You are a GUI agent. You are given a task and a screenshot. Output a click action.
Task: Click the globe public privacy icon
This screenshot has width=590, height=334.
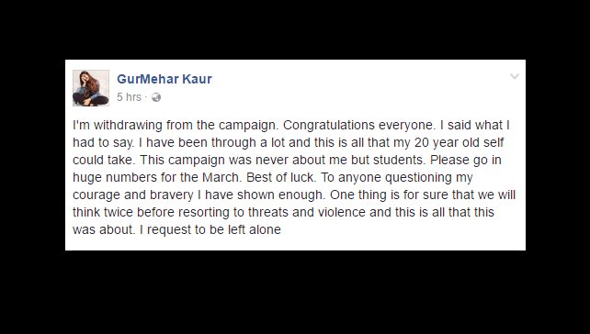pos(156,97)
